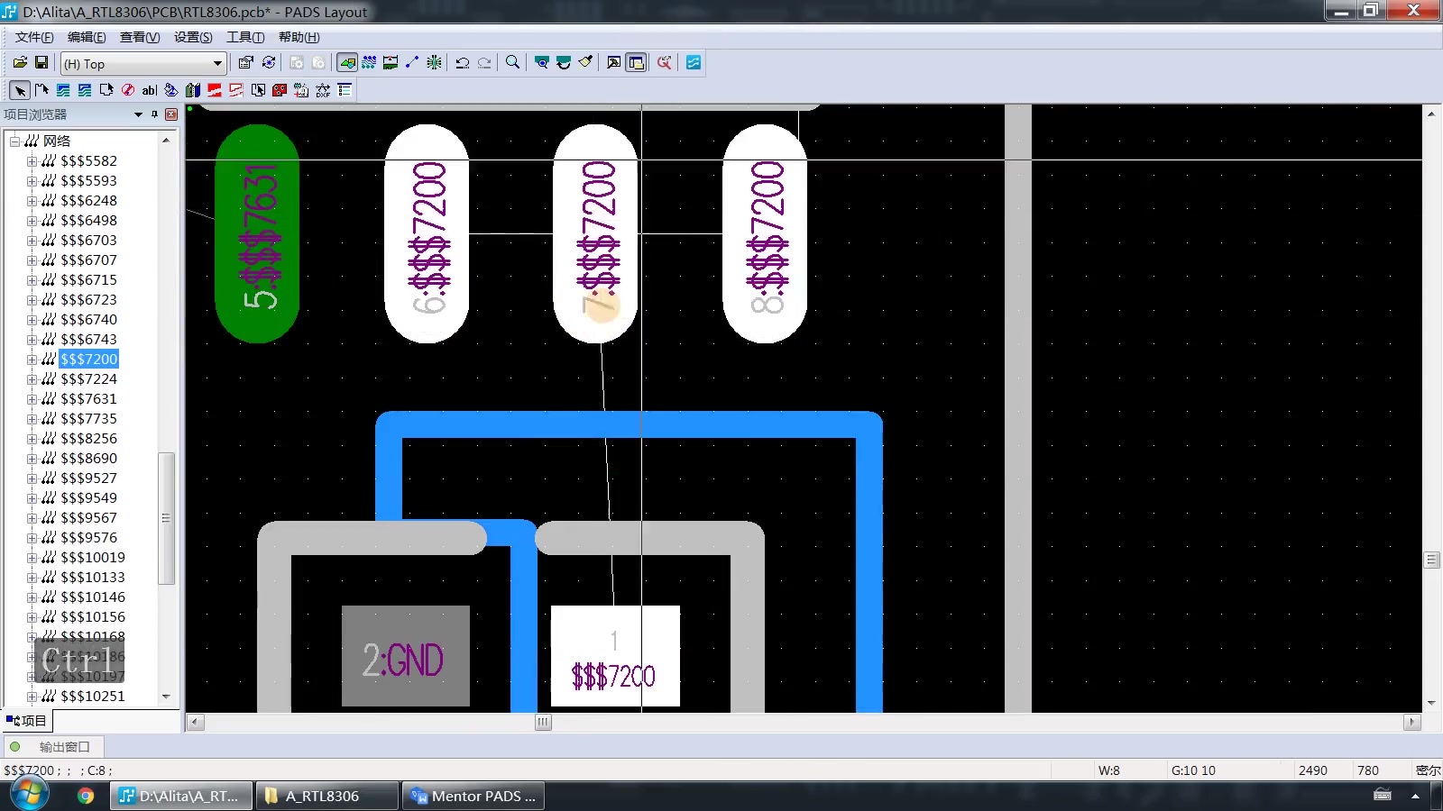Image resolution: width=1443 pixels, height=811 pixels.
Task: Open Mentor PADS taskbar button
Action: 472,796
